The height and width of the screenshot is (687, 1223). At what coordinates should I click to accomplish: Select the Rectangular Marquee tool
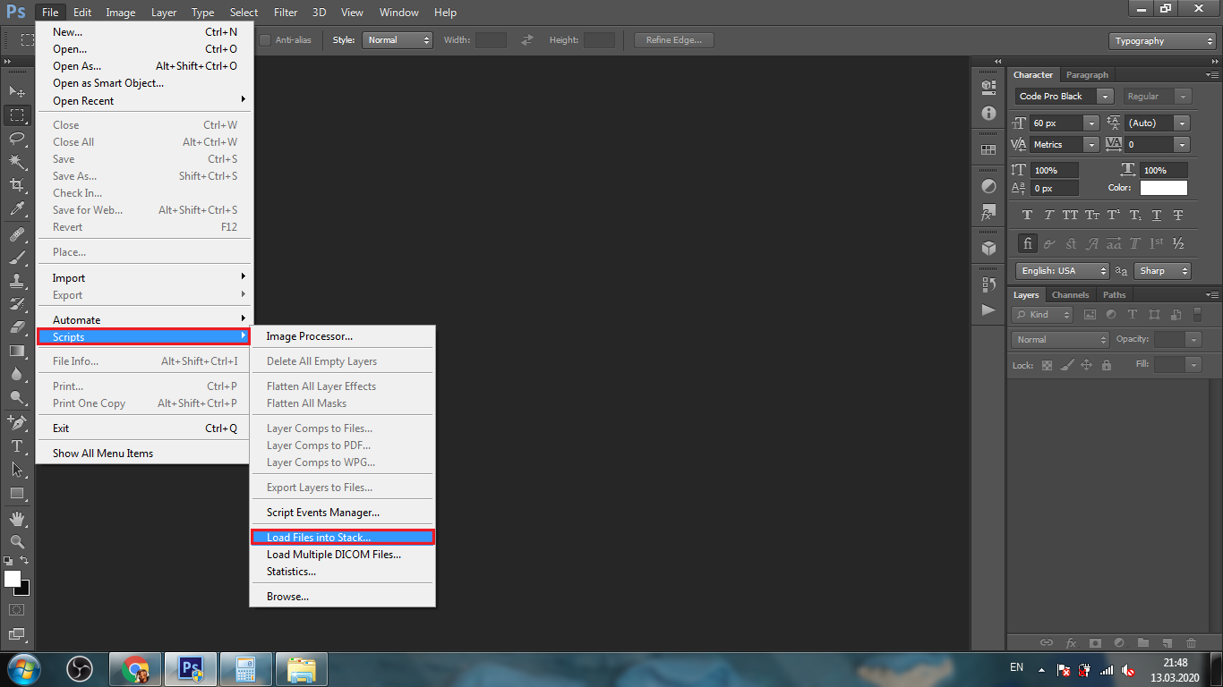click(17, 115)
